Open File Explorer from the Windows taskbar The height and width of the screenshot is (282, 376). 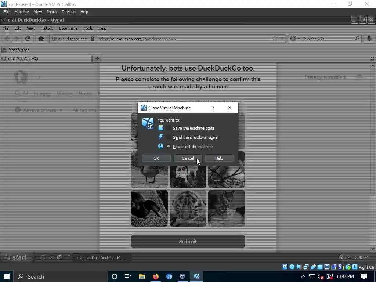pos(142,276)
